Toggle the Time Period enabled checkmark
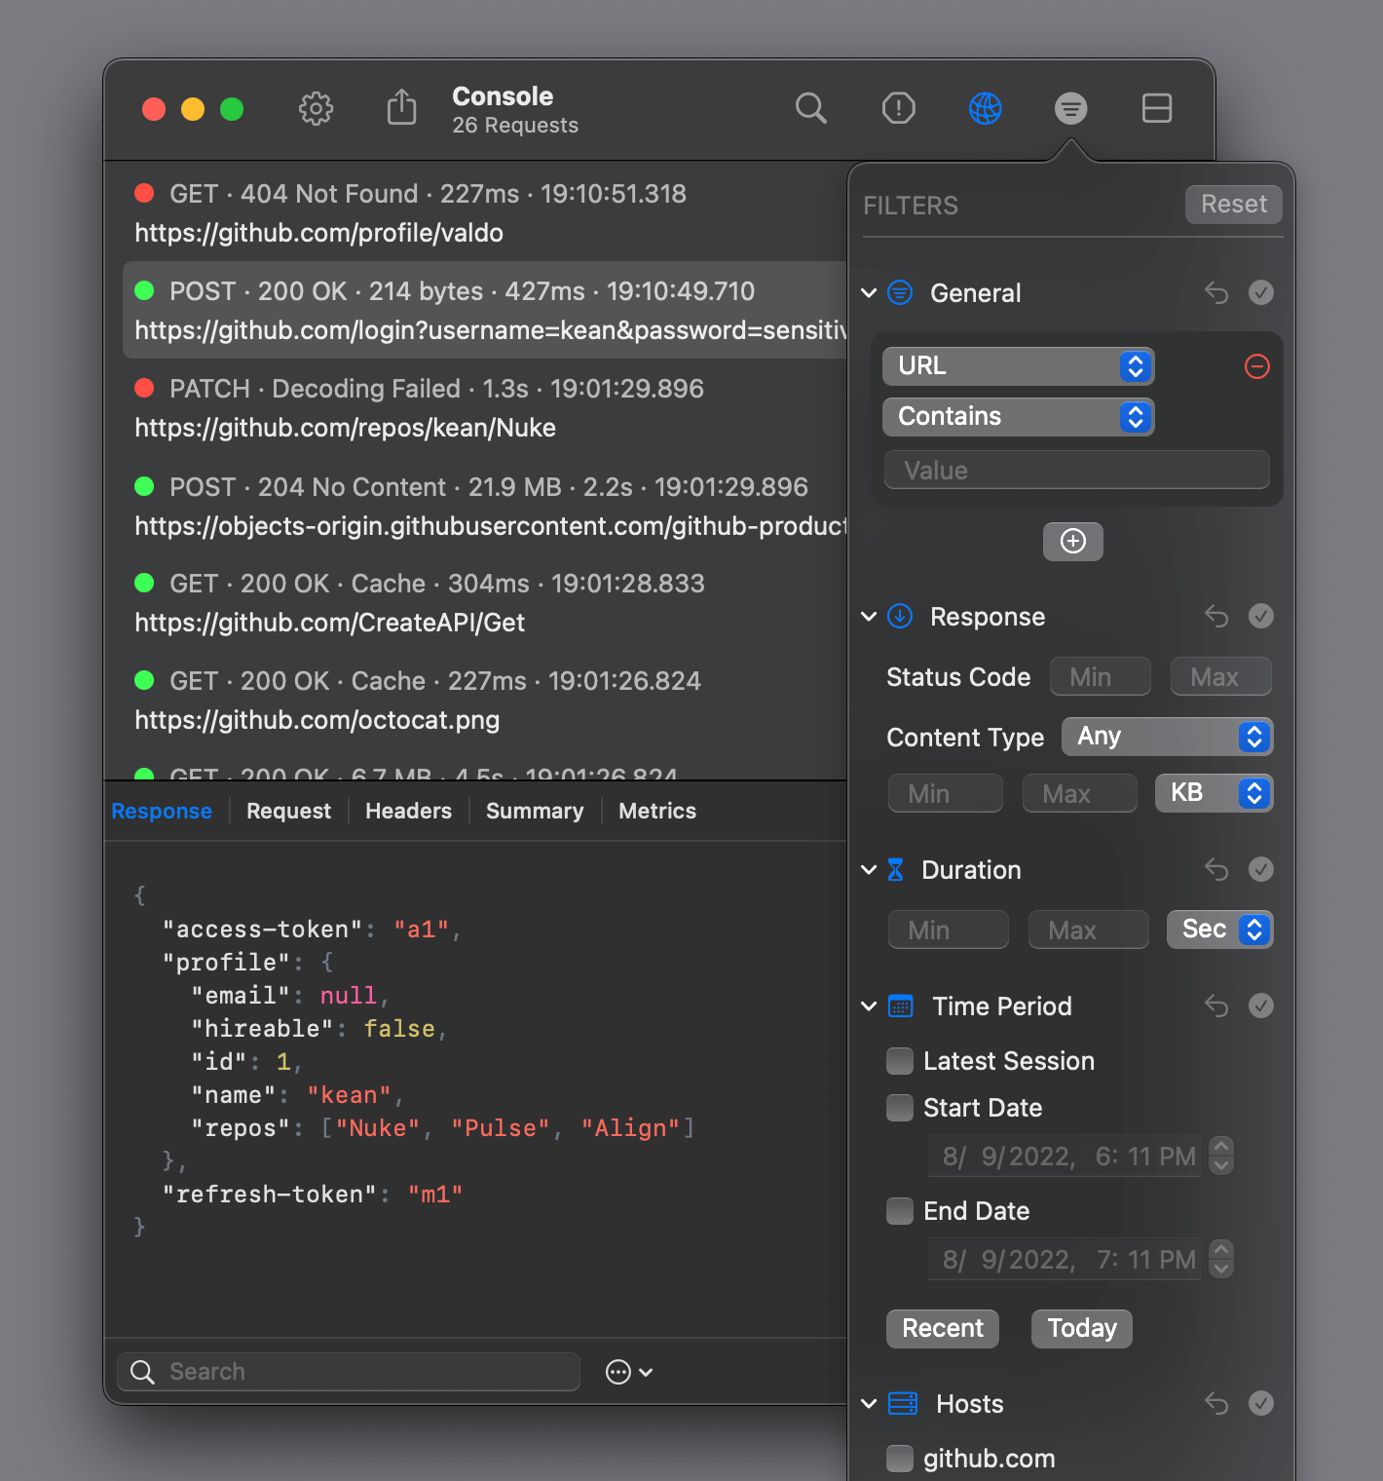The height and width of the screenshot is (1481, 1383). [1261, 1006]
